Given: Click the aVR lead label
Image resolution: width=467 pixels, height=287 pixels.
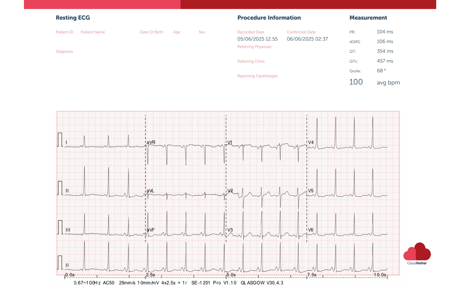Looking at the screenshot, I should pos(151,143).
